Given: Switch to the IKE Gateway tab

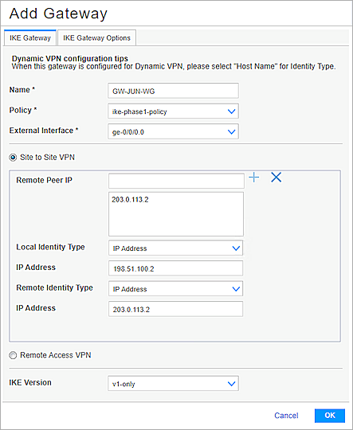Looking at the screenshot, I should 30,38.
